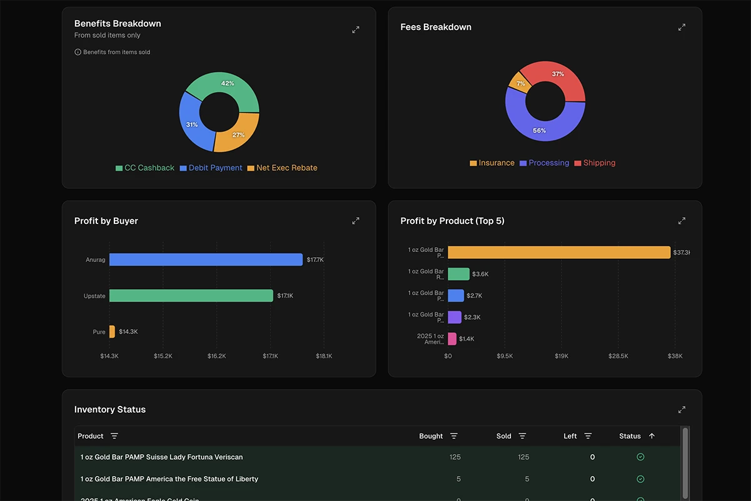Open the Sold column filter menu
The height and width of the screenshot is (501, 751).
tap(522, 436)
